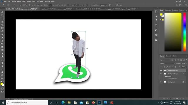The image size is (188, 105).
Task: Select the Clone Stamp tool
Action: (x=2, y=41)
